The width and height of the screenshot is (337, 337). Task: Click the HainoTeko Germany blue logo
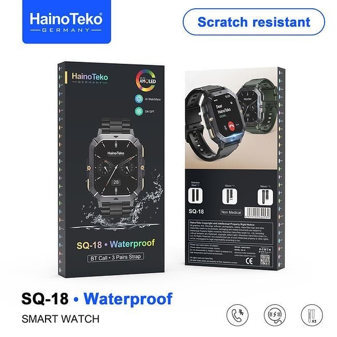67,22
